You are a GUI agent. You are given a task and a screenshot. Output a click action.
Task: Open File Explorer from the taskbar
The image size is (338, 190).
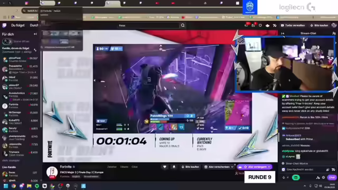pos(29,186)
